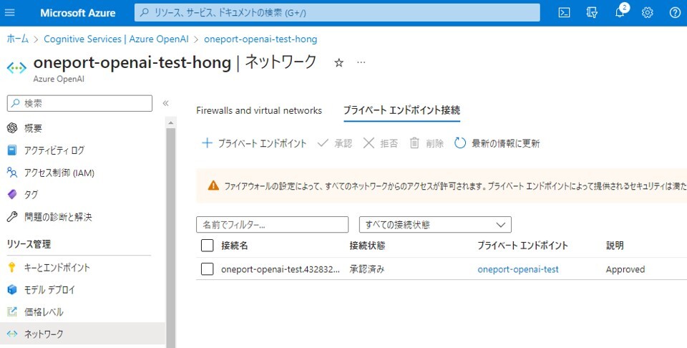This screenshot has height=348, width=687.
Task: Open the すべての接続状態 dropdown
Action: 435,225
